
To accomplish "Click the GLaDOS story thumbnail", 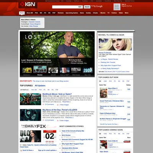I will coord(31,115).
